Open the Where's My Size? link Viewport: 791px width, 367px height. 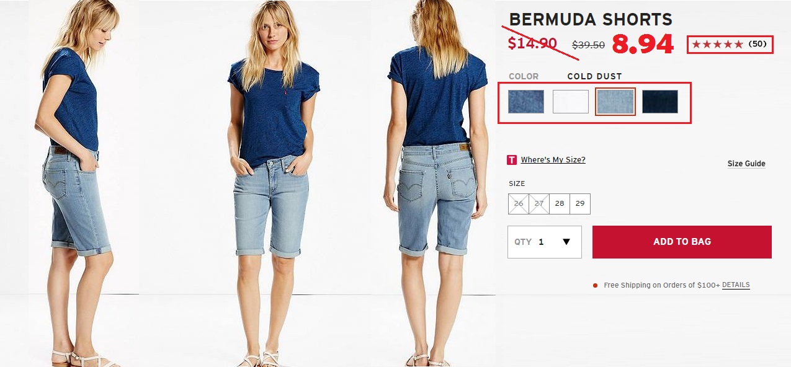(553, 160)
